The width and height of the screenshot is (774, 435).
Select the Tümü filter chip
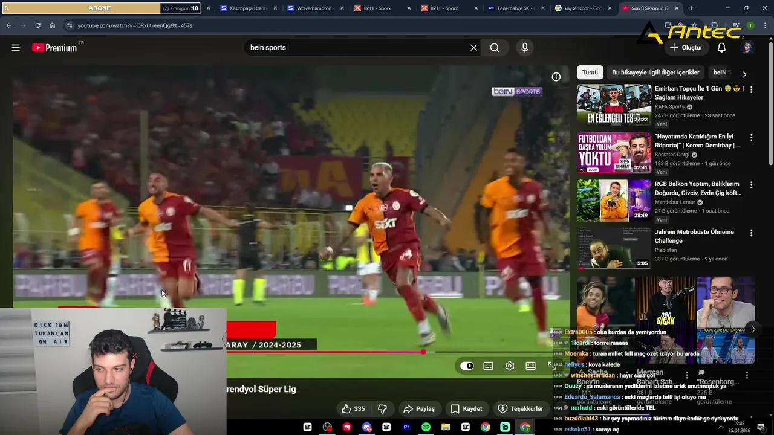[x=590, y=72]
